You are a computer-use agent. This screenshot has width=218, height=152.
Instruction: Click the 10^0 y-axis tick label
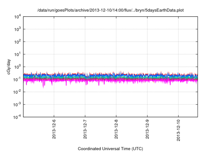[17, 67]
